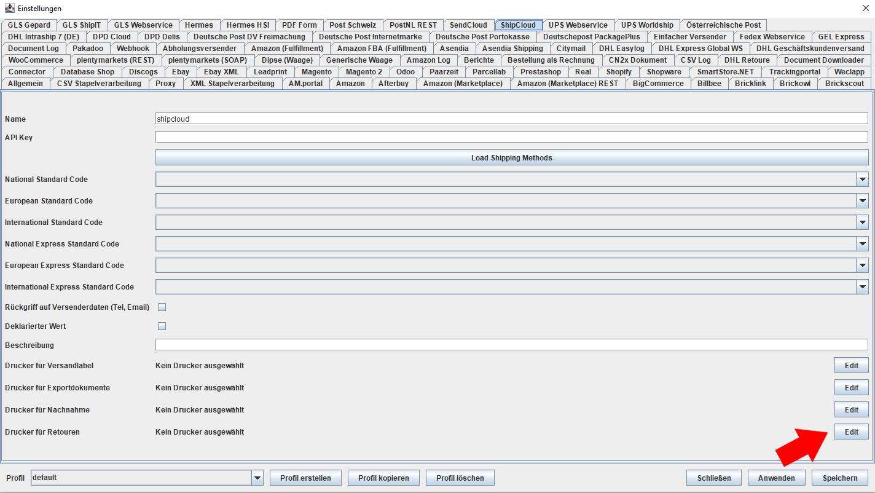This screenshot has width=875, height=493.
Task: Click the Einstellungen window title icon
Action: [x=10, y=8]
